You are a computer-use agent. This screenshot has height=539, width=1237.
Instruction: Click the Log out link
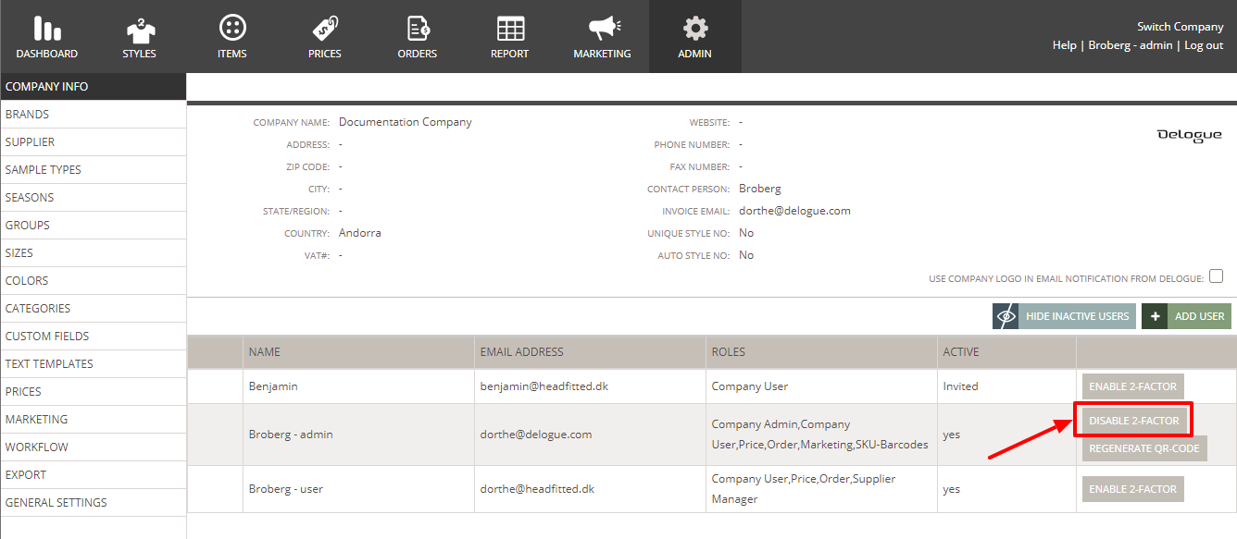coord(1204,45)
